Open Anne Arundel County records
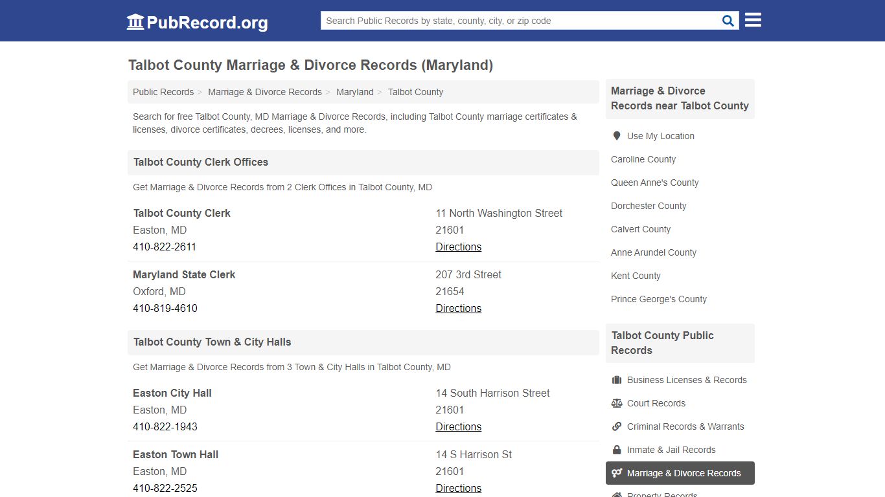 coord(654,252)
